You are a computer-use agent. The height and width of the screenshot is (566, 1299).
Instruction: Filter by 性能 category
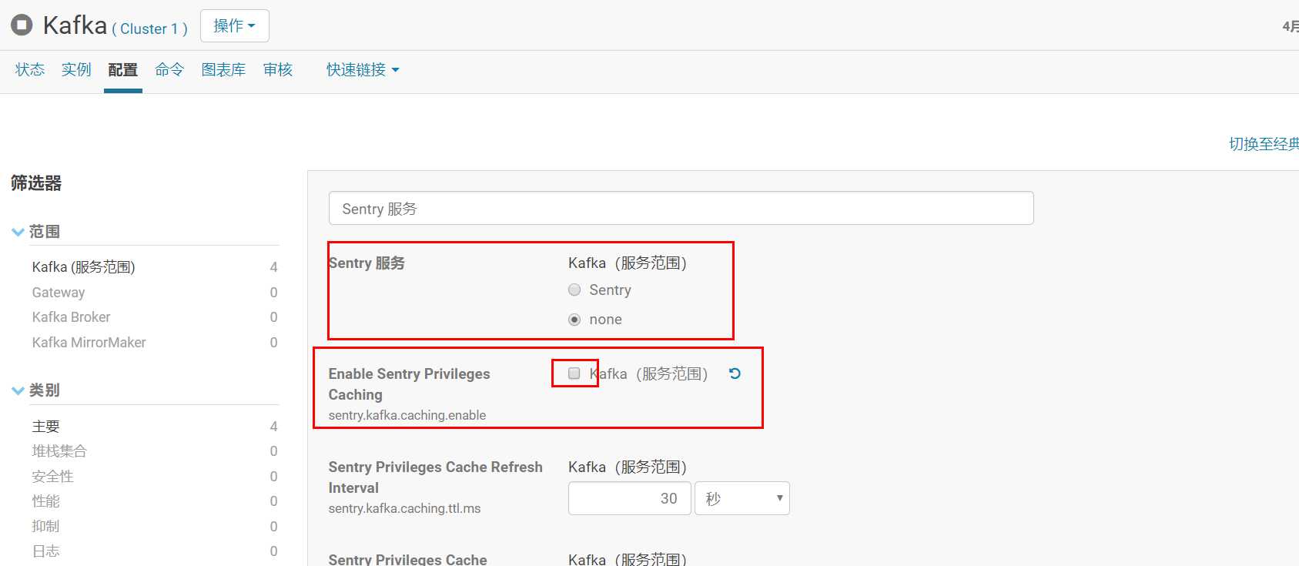pyautogui.click(x=45, y=501)
